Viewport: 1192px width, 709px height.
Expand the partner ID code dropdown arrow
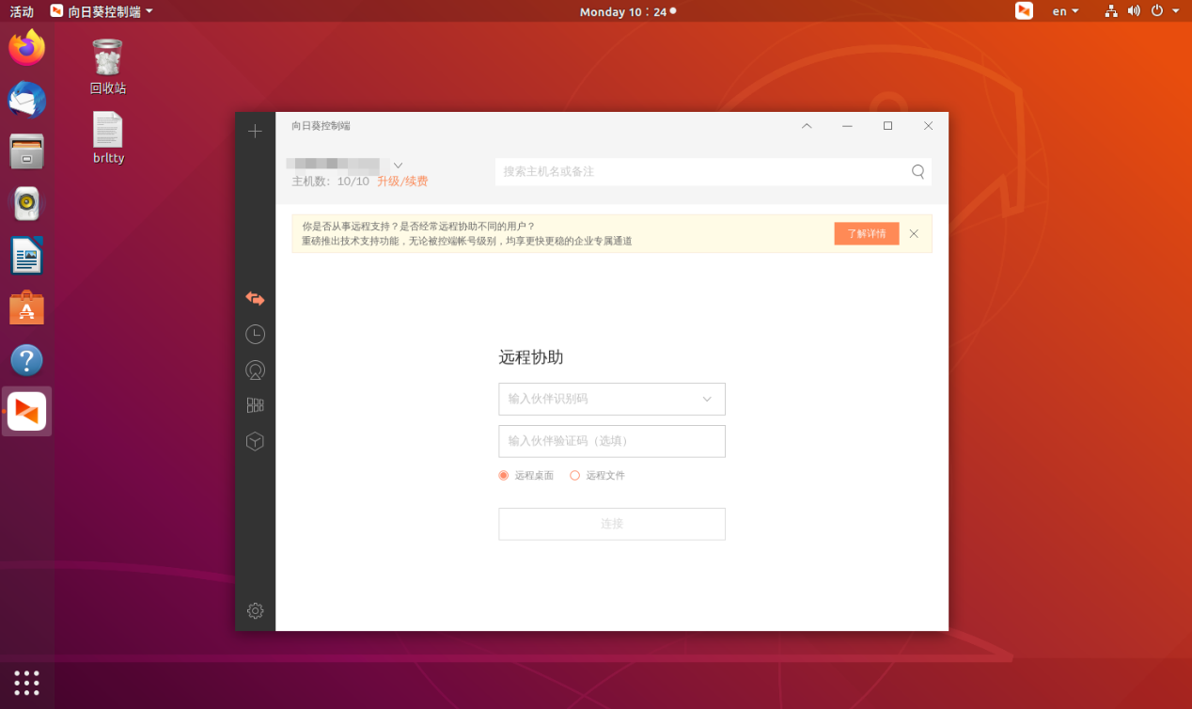[708, 399]
